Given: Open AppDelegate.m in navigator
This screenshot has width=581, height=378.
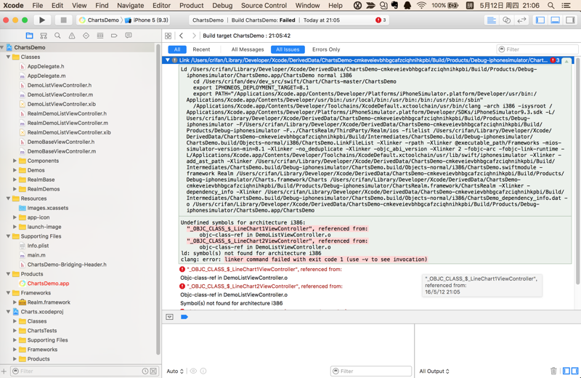Looking at the screenshot, I should [x=46, y=76].
